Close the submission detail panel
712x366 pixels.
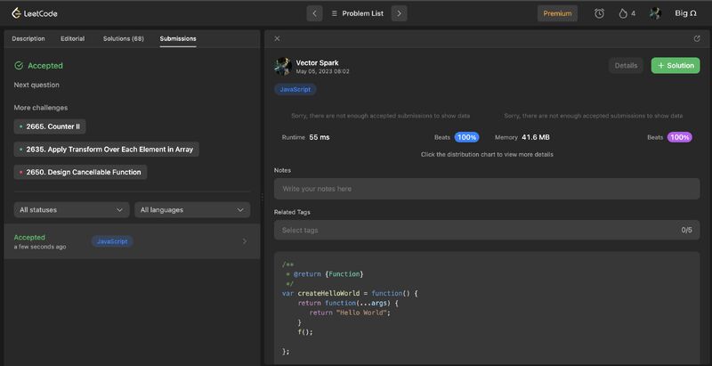click(x=277, y=38)
